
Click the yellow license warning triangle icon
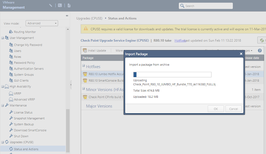coord(86,29)
